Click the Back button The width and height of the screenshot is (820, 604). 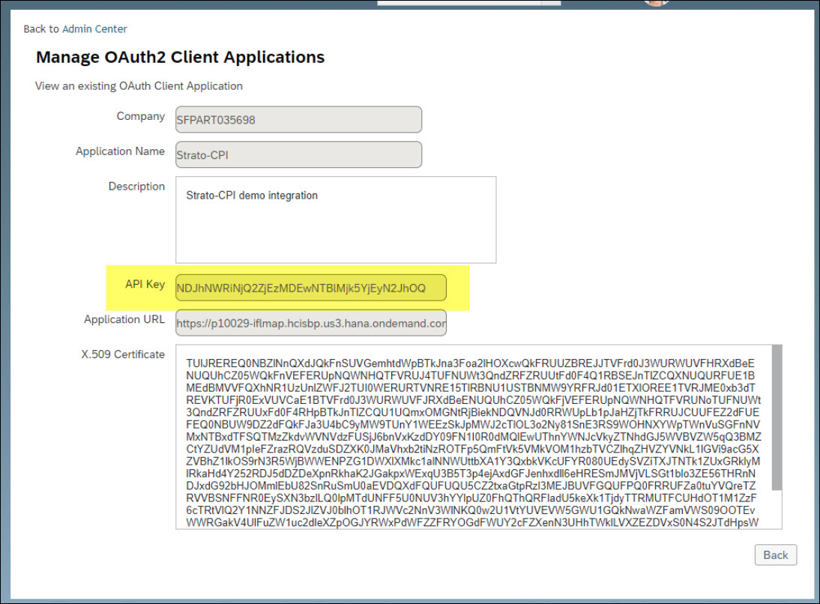[x=775, y=555]
